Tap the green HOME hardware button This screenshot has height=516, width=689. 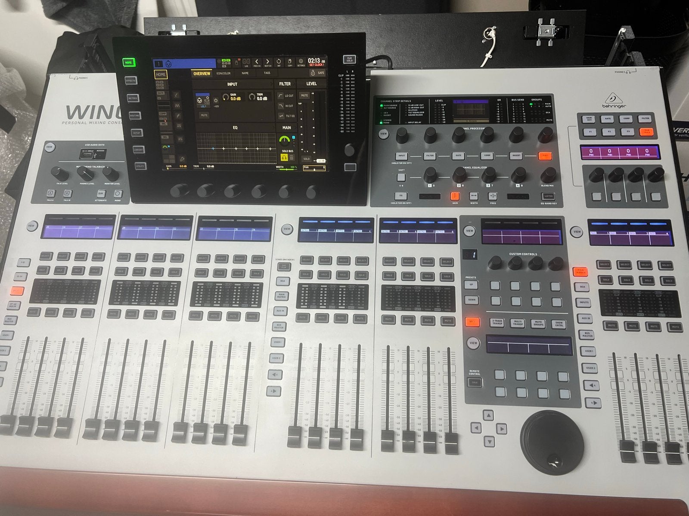(x=128, y=63)
